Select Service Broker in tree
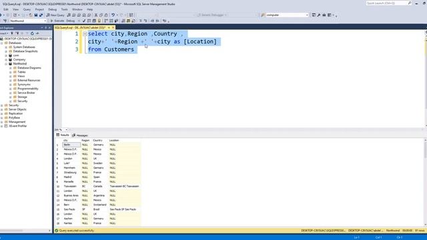427x240 pixels. [x=26, y=93]
